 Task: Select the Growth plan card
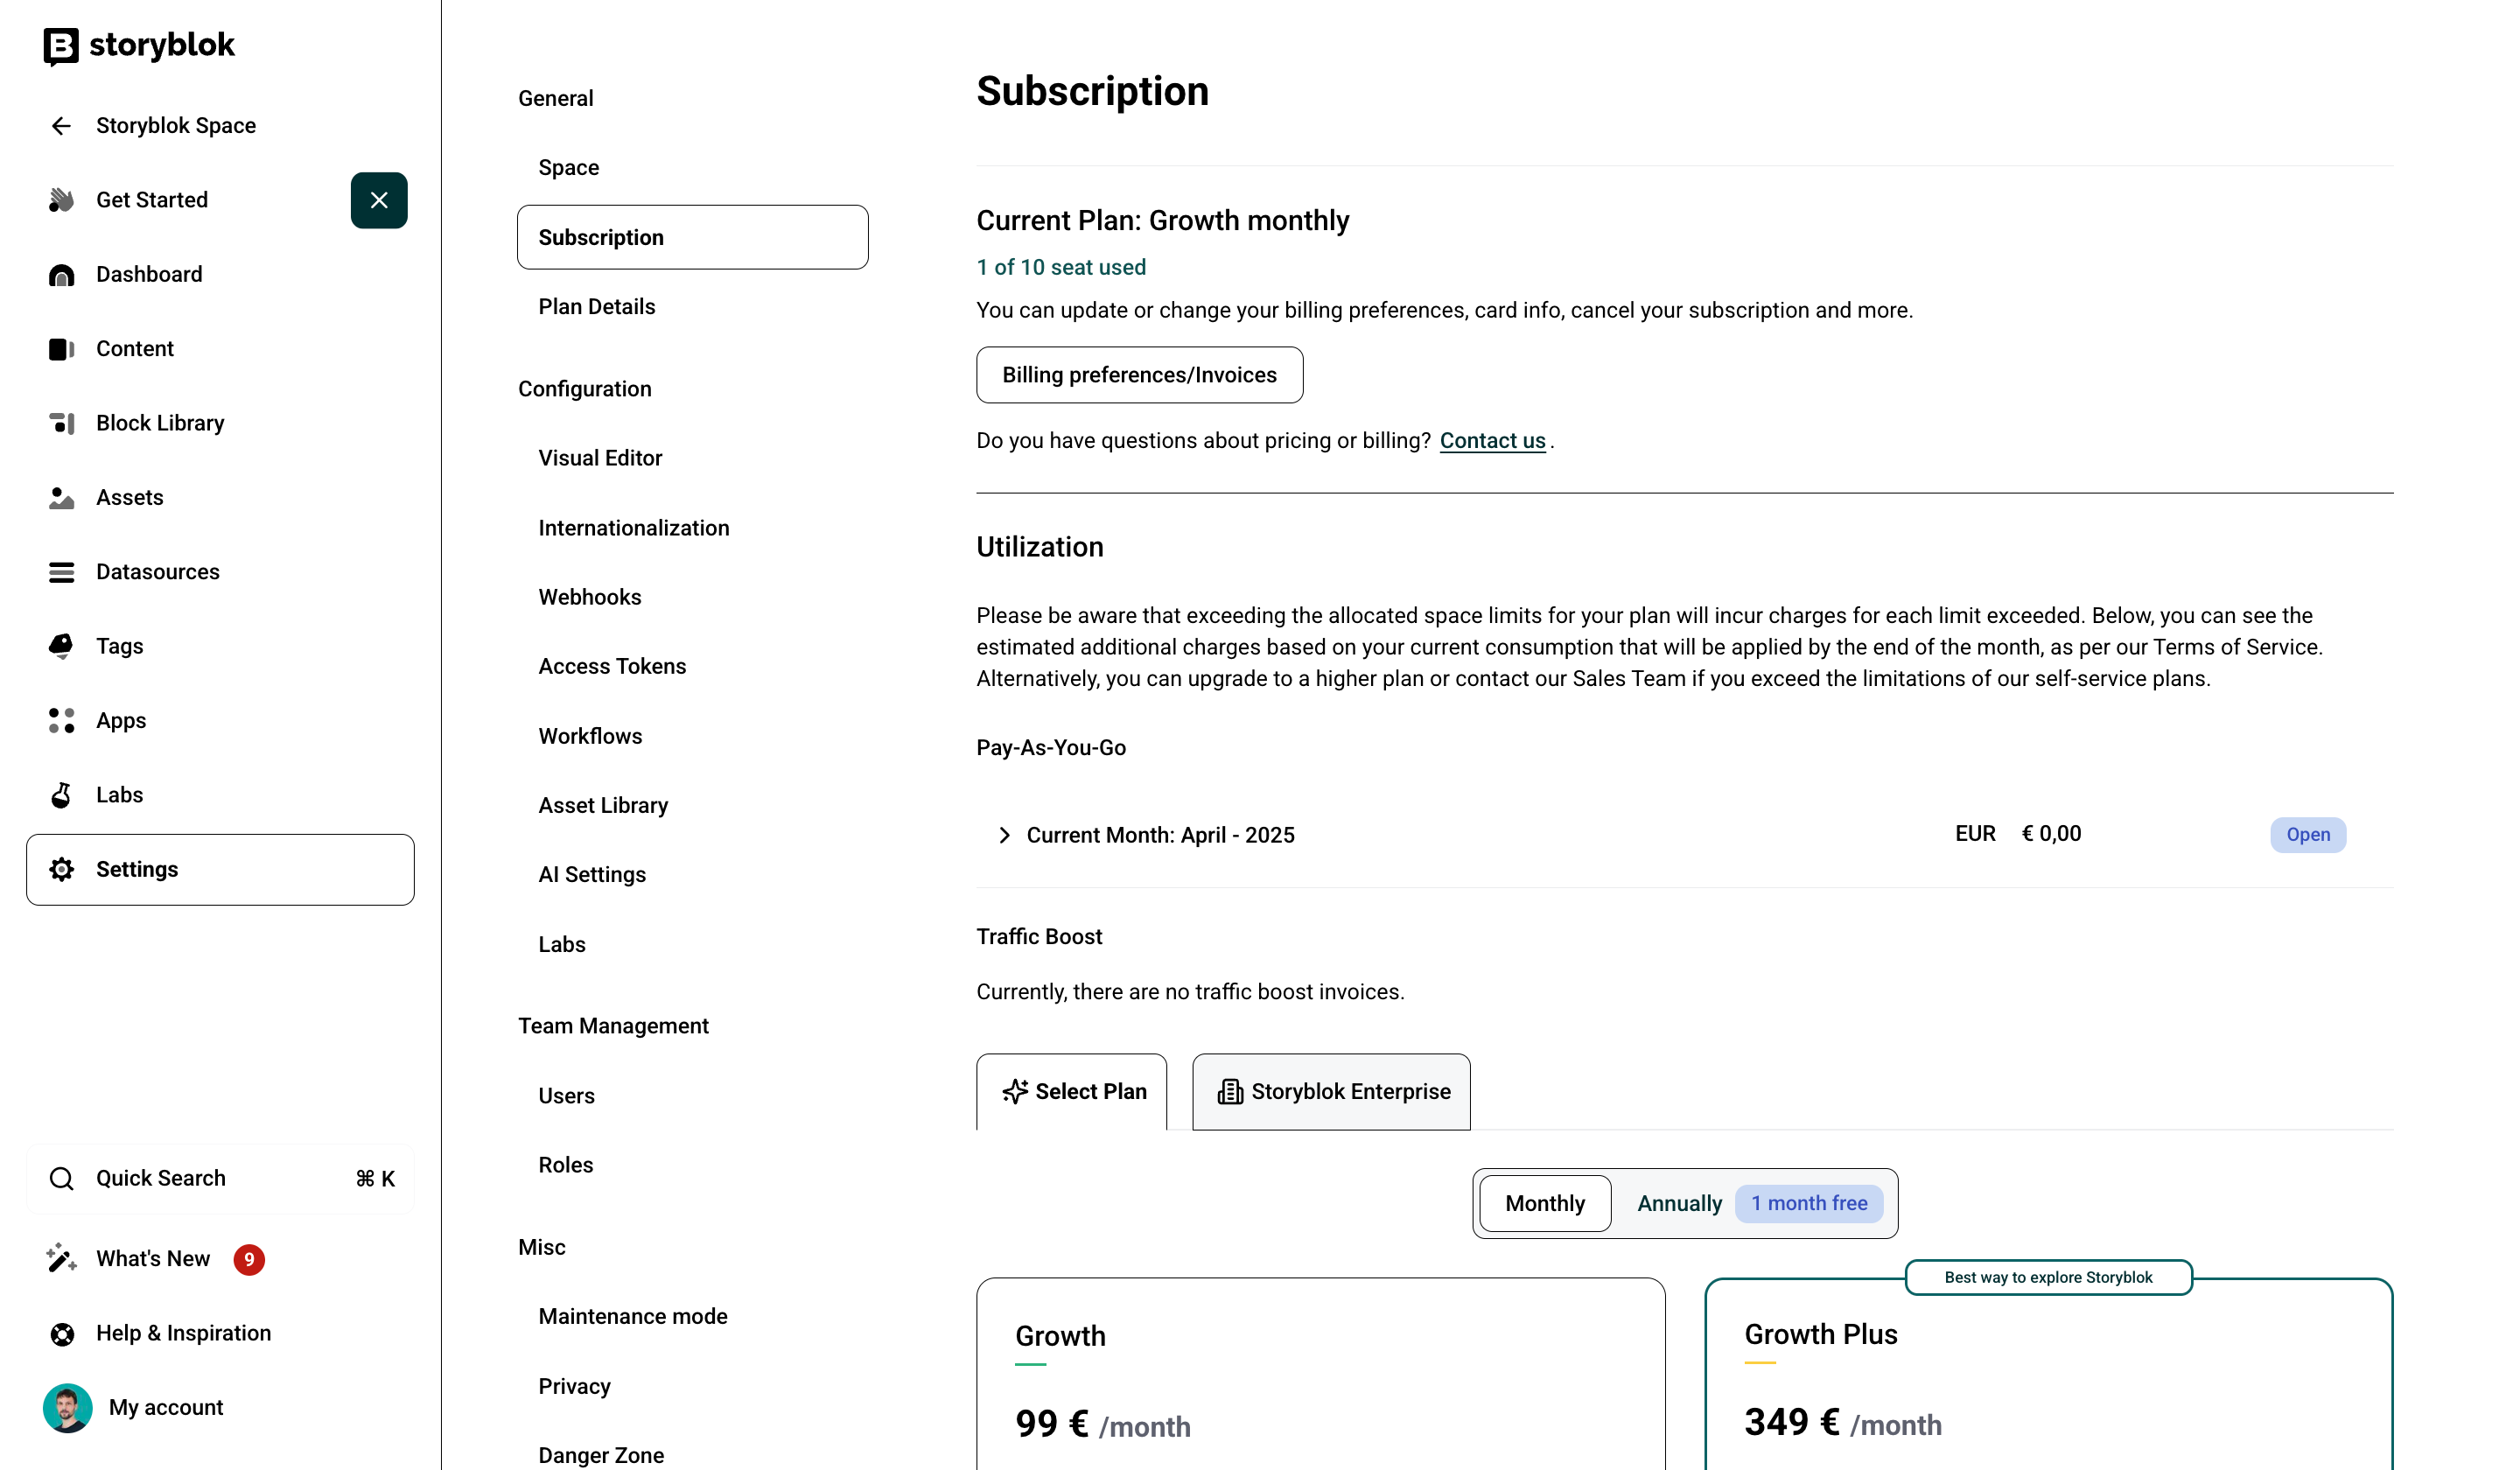[1320, 1374]
